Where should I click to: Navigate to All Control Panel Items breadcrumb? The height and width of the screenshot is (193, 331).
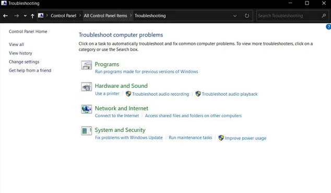click(105, 16)
